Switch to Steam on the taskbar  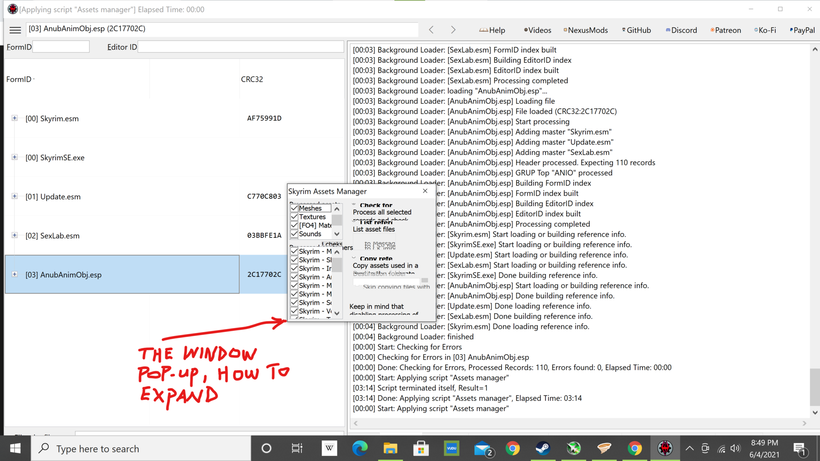(543, 449)
